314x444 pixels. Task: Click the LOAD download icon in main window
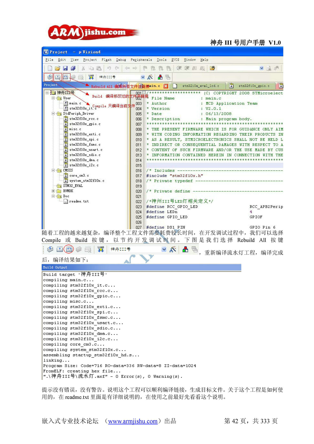click(x=91, y=77)
